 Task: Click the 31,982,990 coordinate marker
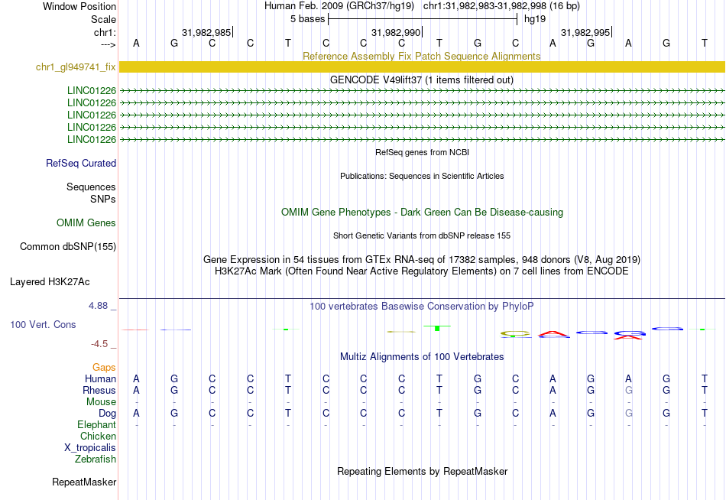[x=397, y=32]
